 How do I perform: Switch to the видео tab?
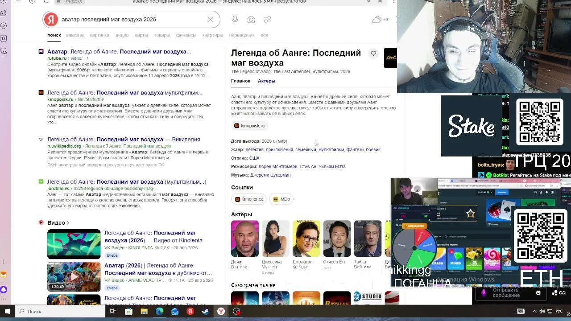click(x=122, y=35)
